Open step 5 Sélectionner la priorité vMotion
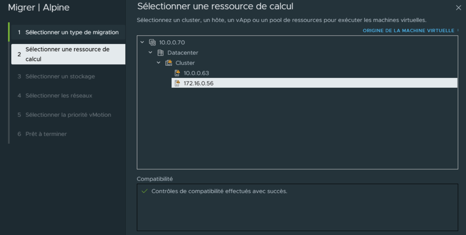 pos(68,115)
